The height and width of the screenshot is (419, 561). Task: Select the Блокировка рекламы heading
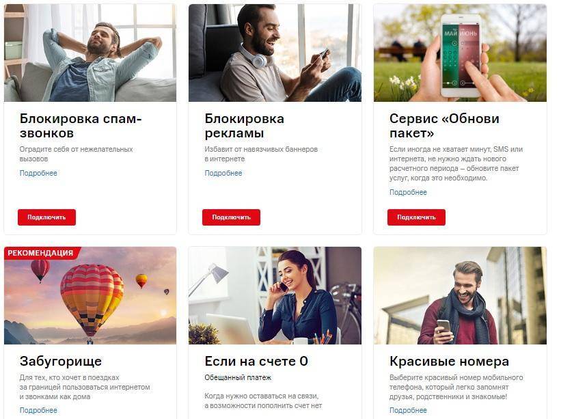coord(245,126)
